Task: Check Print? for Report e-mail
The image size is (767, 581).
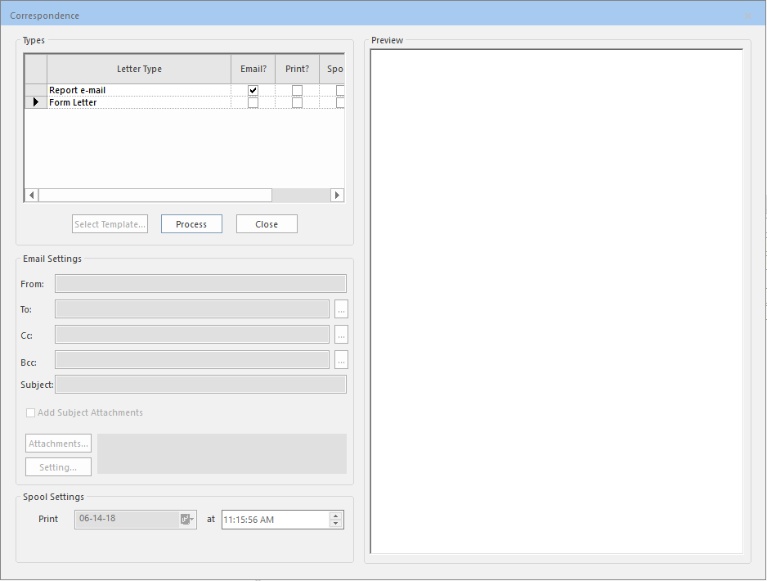Action: pos(297,90)
